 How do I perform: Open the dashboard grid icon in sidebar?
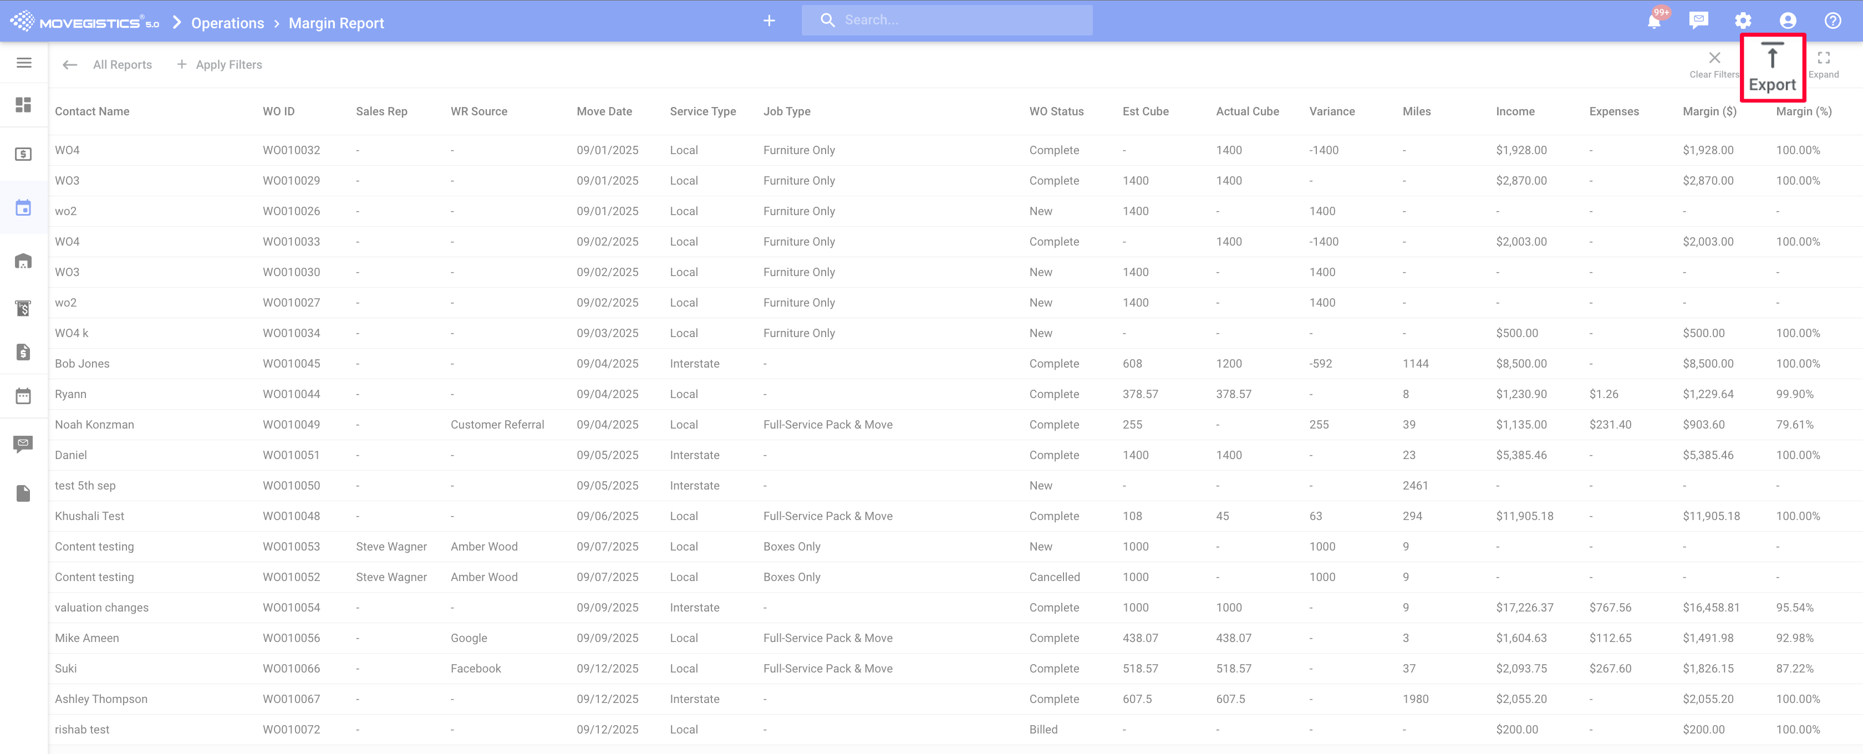click(24, 105)
